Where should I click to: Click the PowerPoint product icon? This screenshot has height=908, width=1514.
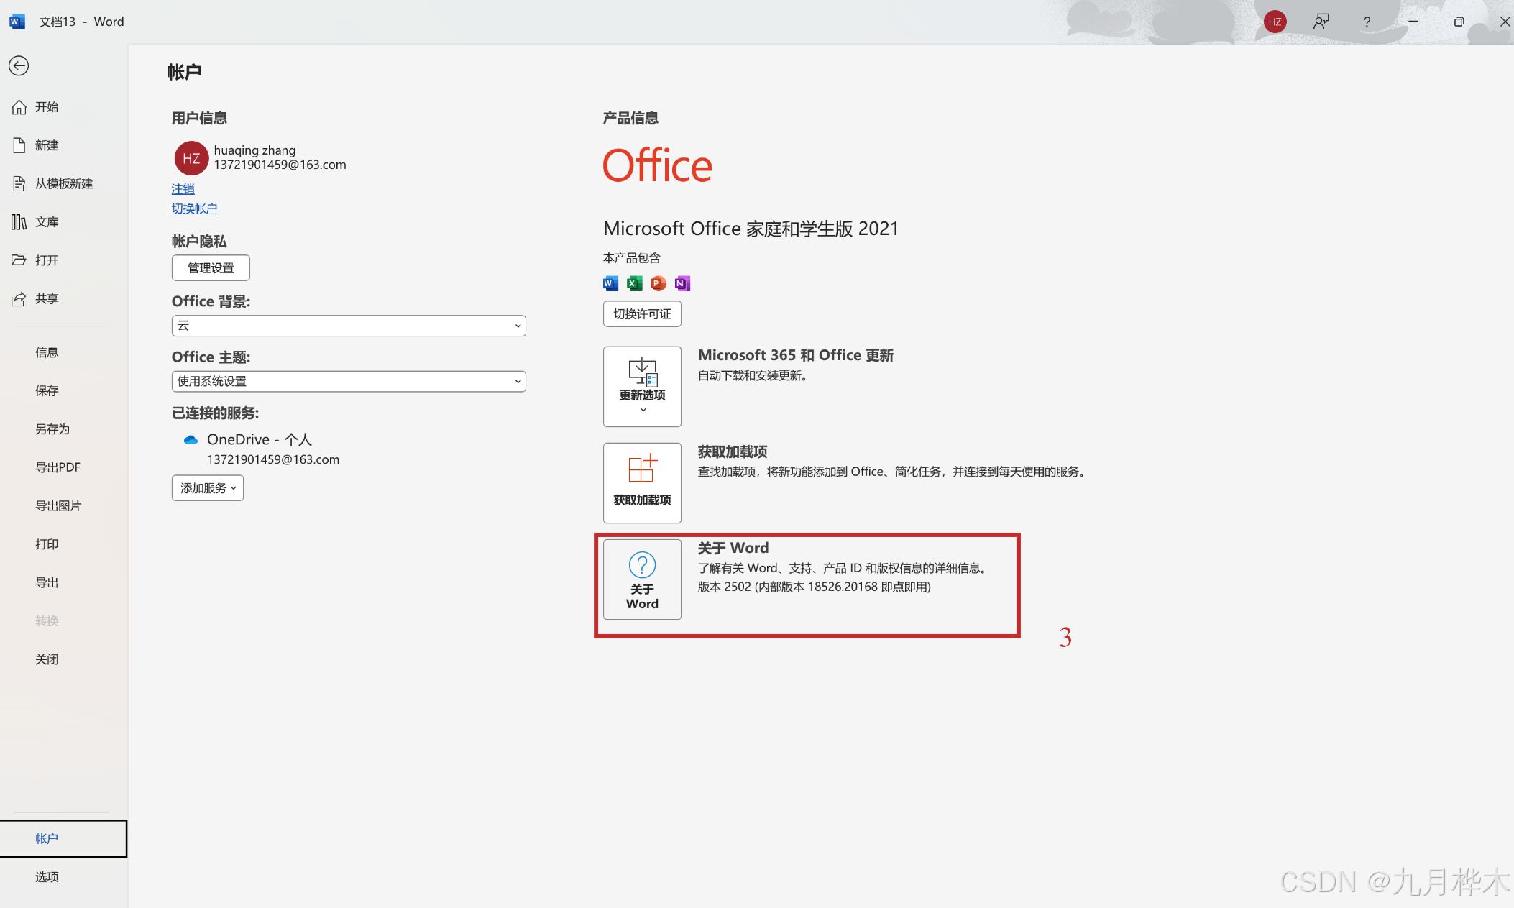[x=658, y=283]
